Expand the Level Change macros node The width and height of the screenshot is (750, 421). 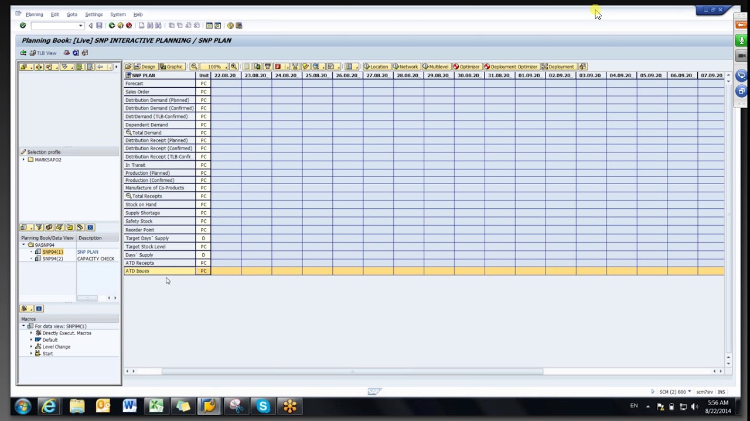click(x=32, y=347)
